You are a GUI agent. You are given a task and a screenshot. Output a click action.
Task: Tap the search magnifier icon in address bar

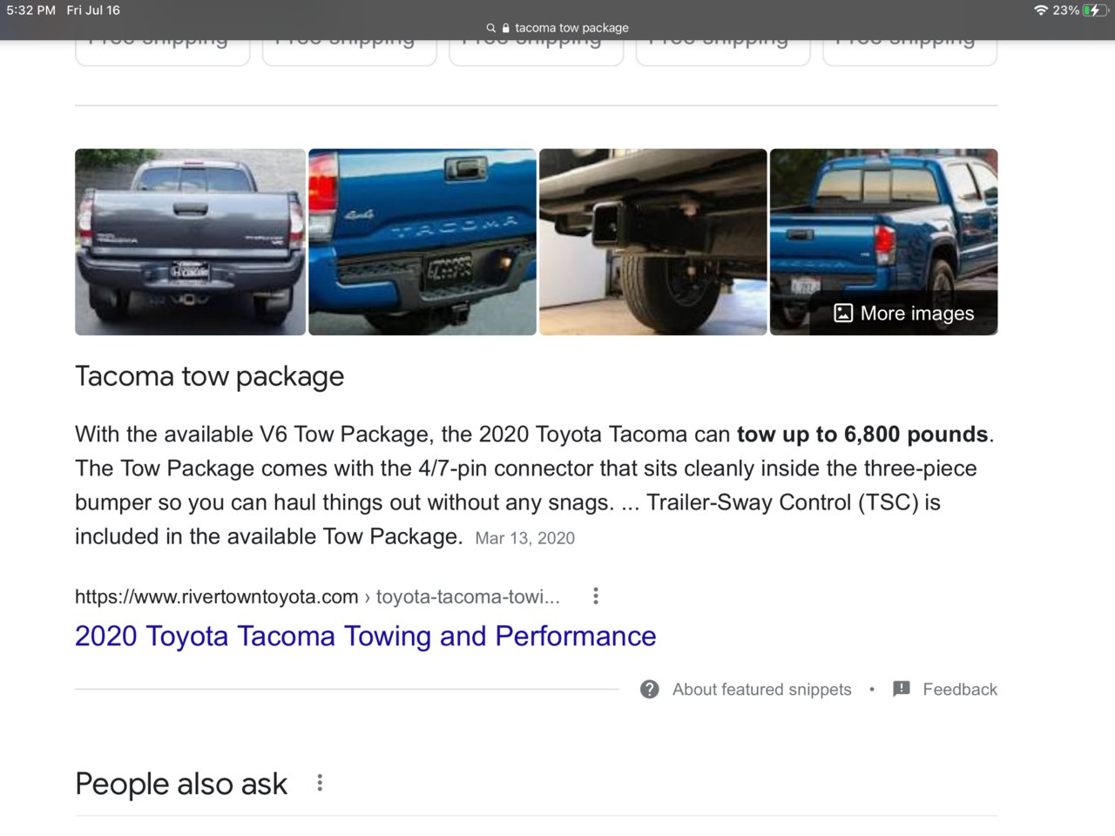pyautogui.click(x=491, y=28)
